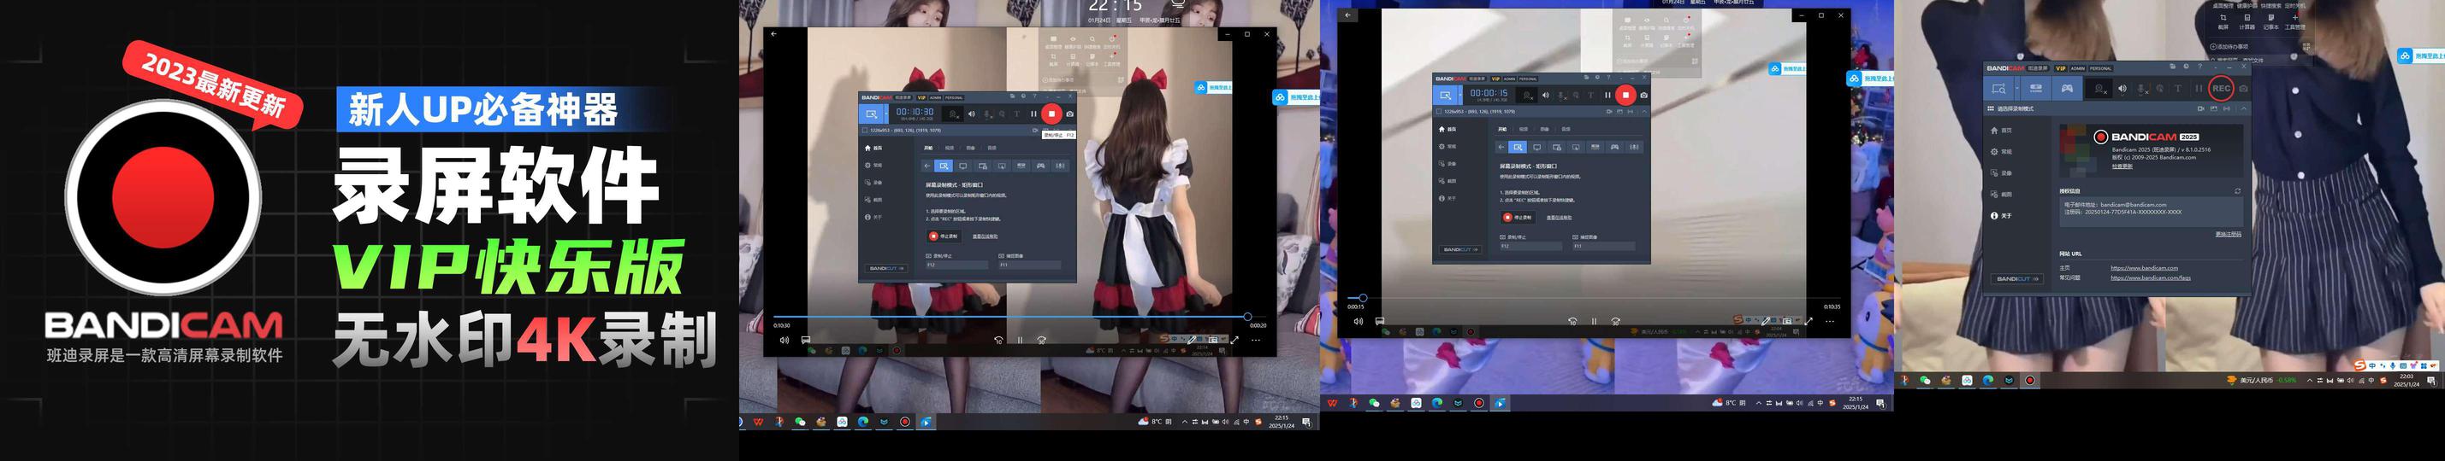This screenshot has height=461, width=2445.
Task: Pause recording in the window showing 00:00:15
Action: [1607, 95]
